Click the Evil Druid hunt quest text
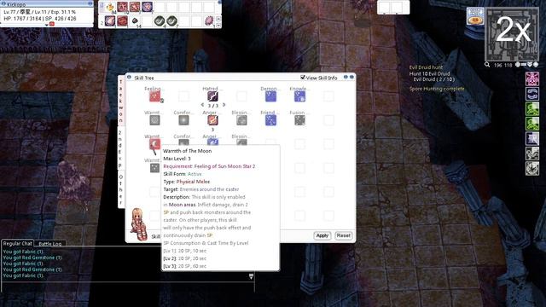 pos(426,67)
